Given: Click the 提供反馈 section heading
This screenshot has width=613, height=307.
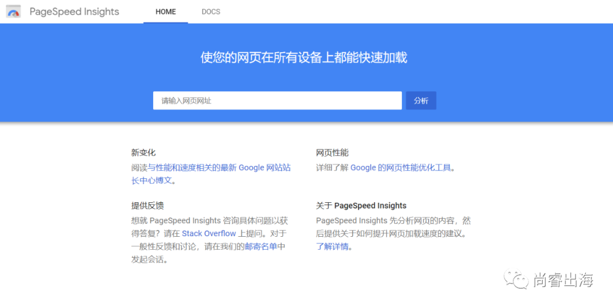Looking at the screenshot, I should coord(148,206).
